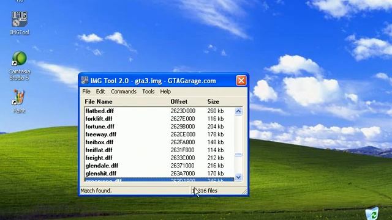Open the IMGTool desktop shortcut

20,23
